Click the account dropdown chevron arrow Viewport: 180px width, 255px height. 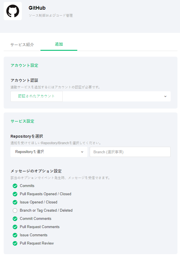[165, 96]
